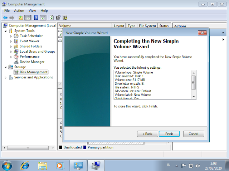Open the File menu

pyautogui.click(x=7, y=11)
